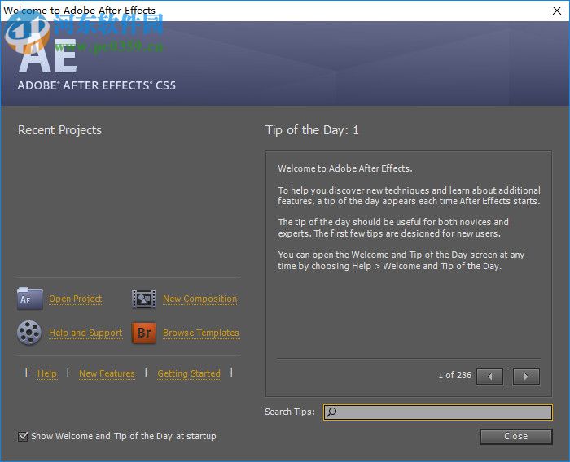Open the Browse Templates link
Image resolution: width=570 pixels, height=462 pixels.
click(201, 333)
